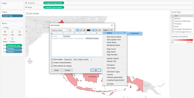Screen dimensions: 194x98
Task: Uncheck the Strategic developments filter checkbox
Action: [x=173, y=29]
